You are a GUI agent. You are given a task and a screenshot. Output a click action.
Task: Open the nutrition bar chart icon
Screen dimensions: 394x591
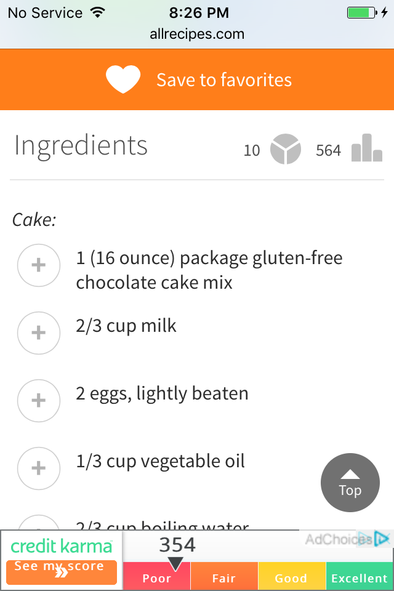366,148
